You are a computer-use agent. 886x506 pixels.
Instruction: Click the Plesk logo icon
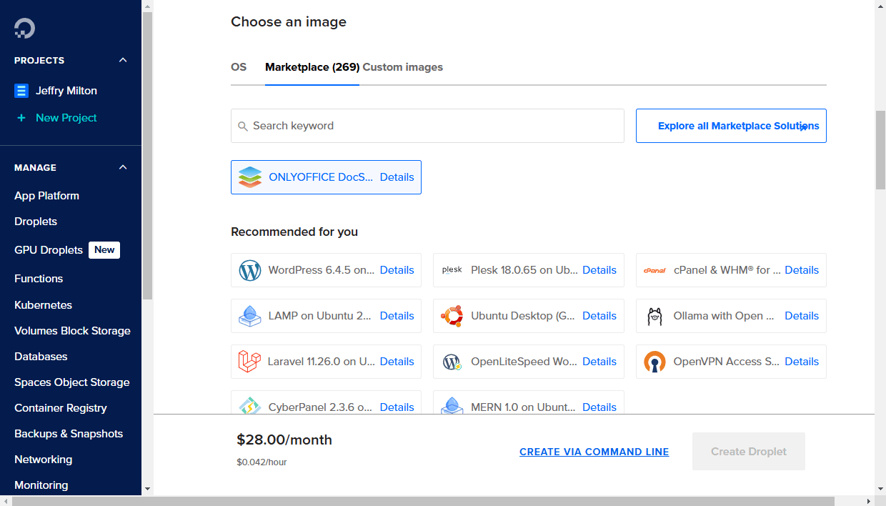pos(452,270)
